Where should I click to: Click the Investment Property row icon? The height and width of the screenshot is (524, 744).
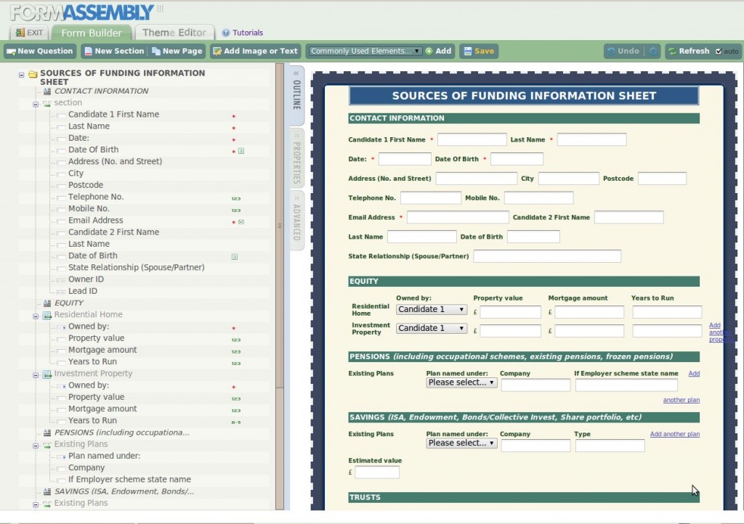point(47,374)
